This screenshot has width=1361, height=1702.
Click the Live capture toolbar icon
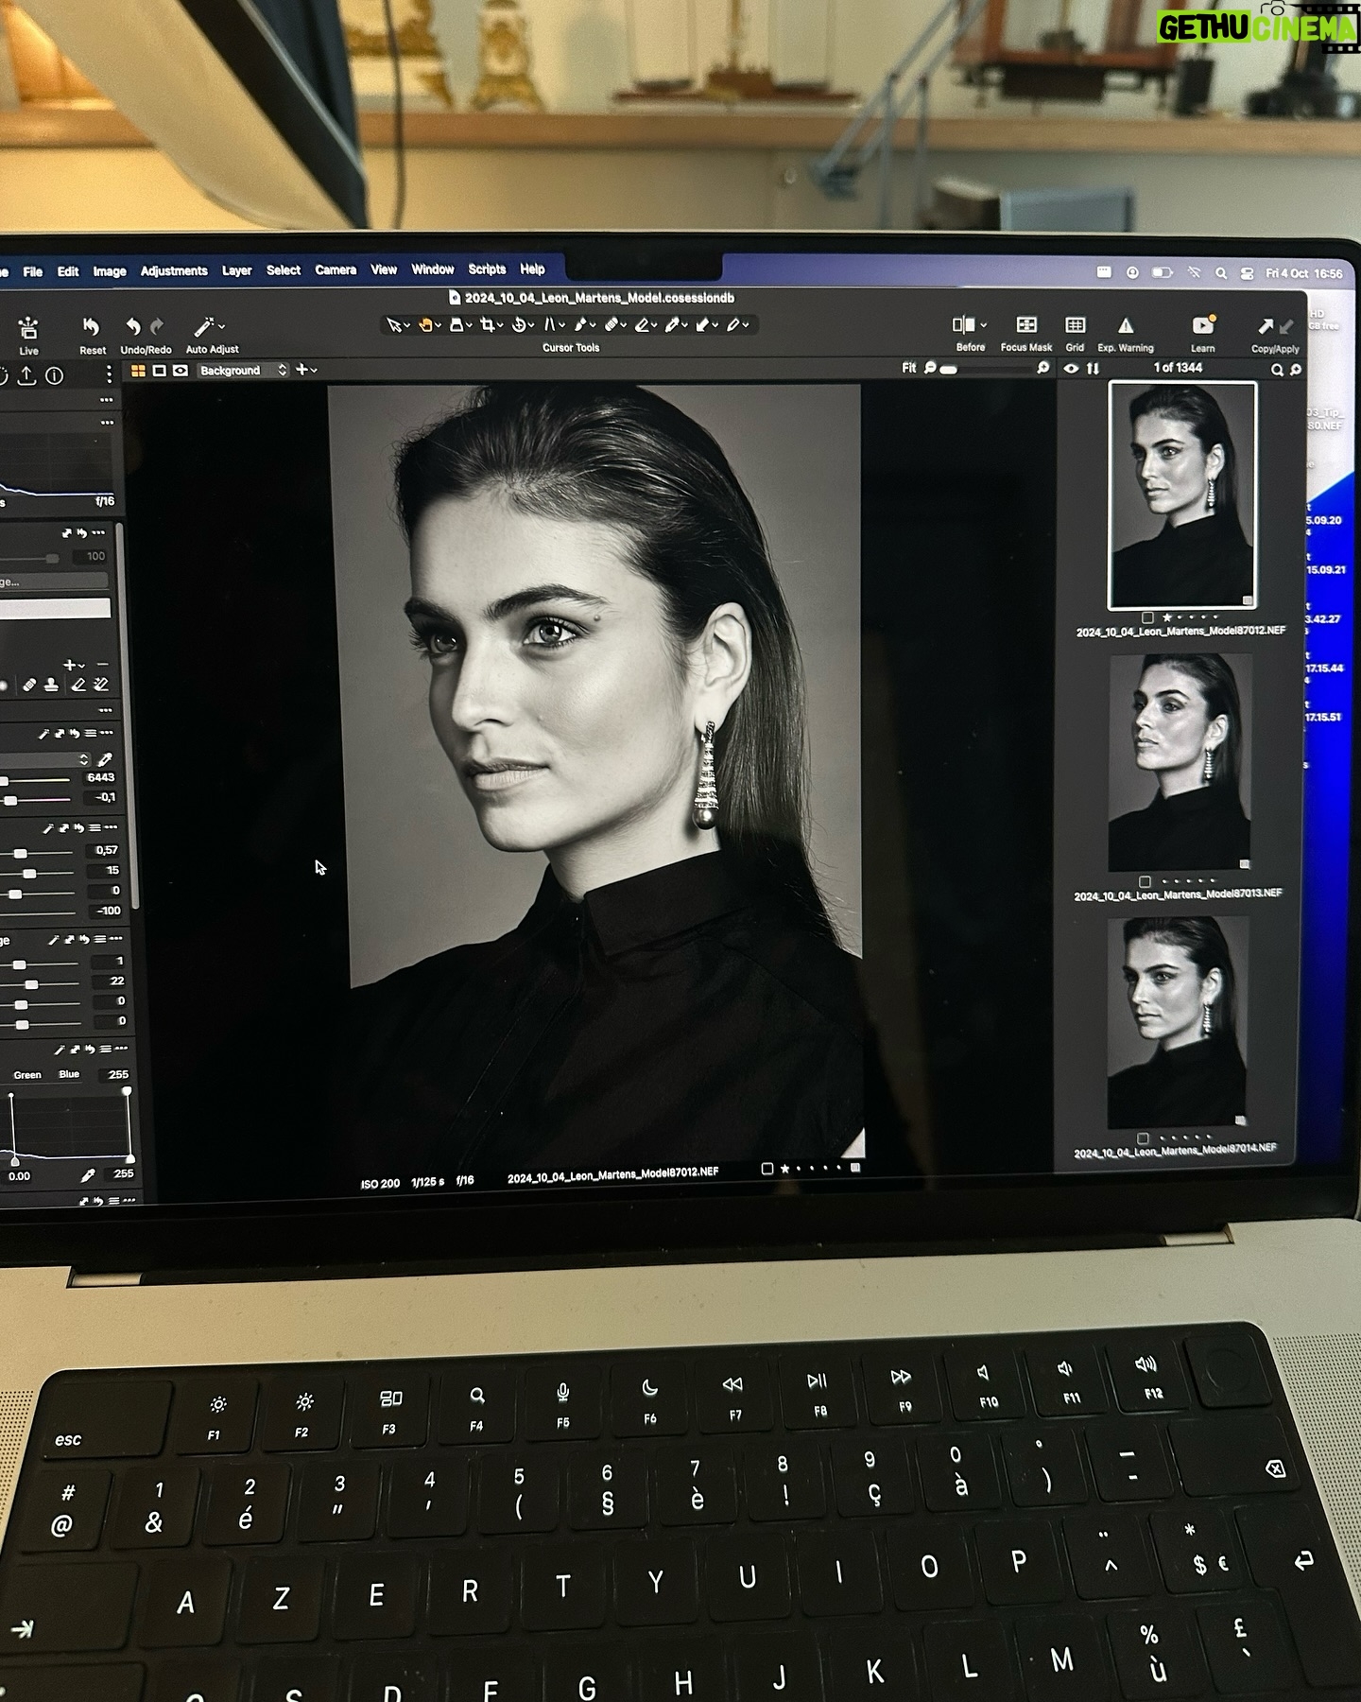click(x=28, y=328)
